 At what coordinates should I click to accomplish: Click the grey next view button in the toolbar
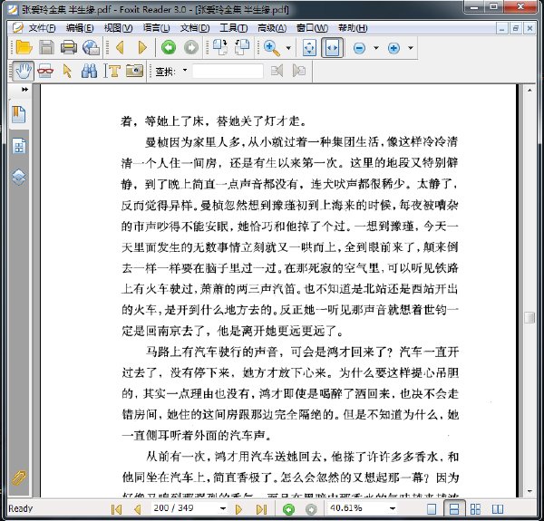[190, 47]
